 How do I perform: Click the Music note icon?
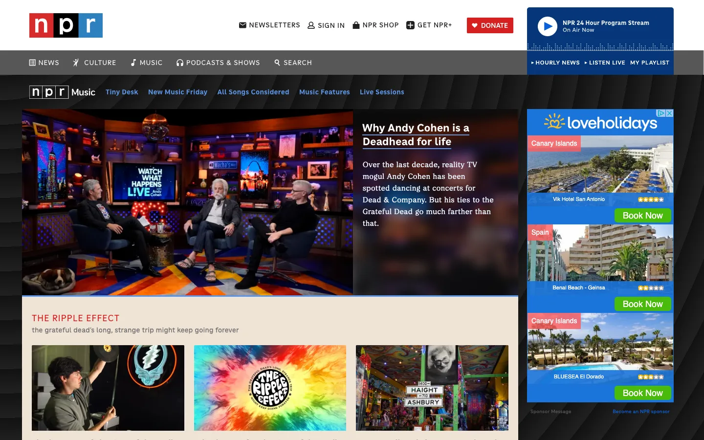coord(133,63)
